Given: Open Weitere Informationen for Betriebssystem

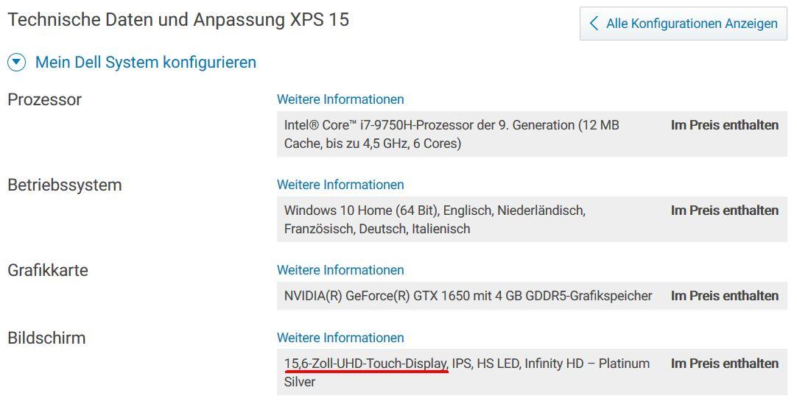Looking at the screenshot, I should click(x=340, y=185).
